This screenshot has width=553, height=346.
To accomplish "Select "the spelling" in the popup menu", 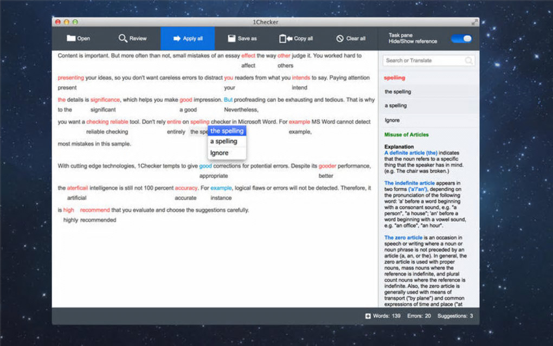I will 227,131.
